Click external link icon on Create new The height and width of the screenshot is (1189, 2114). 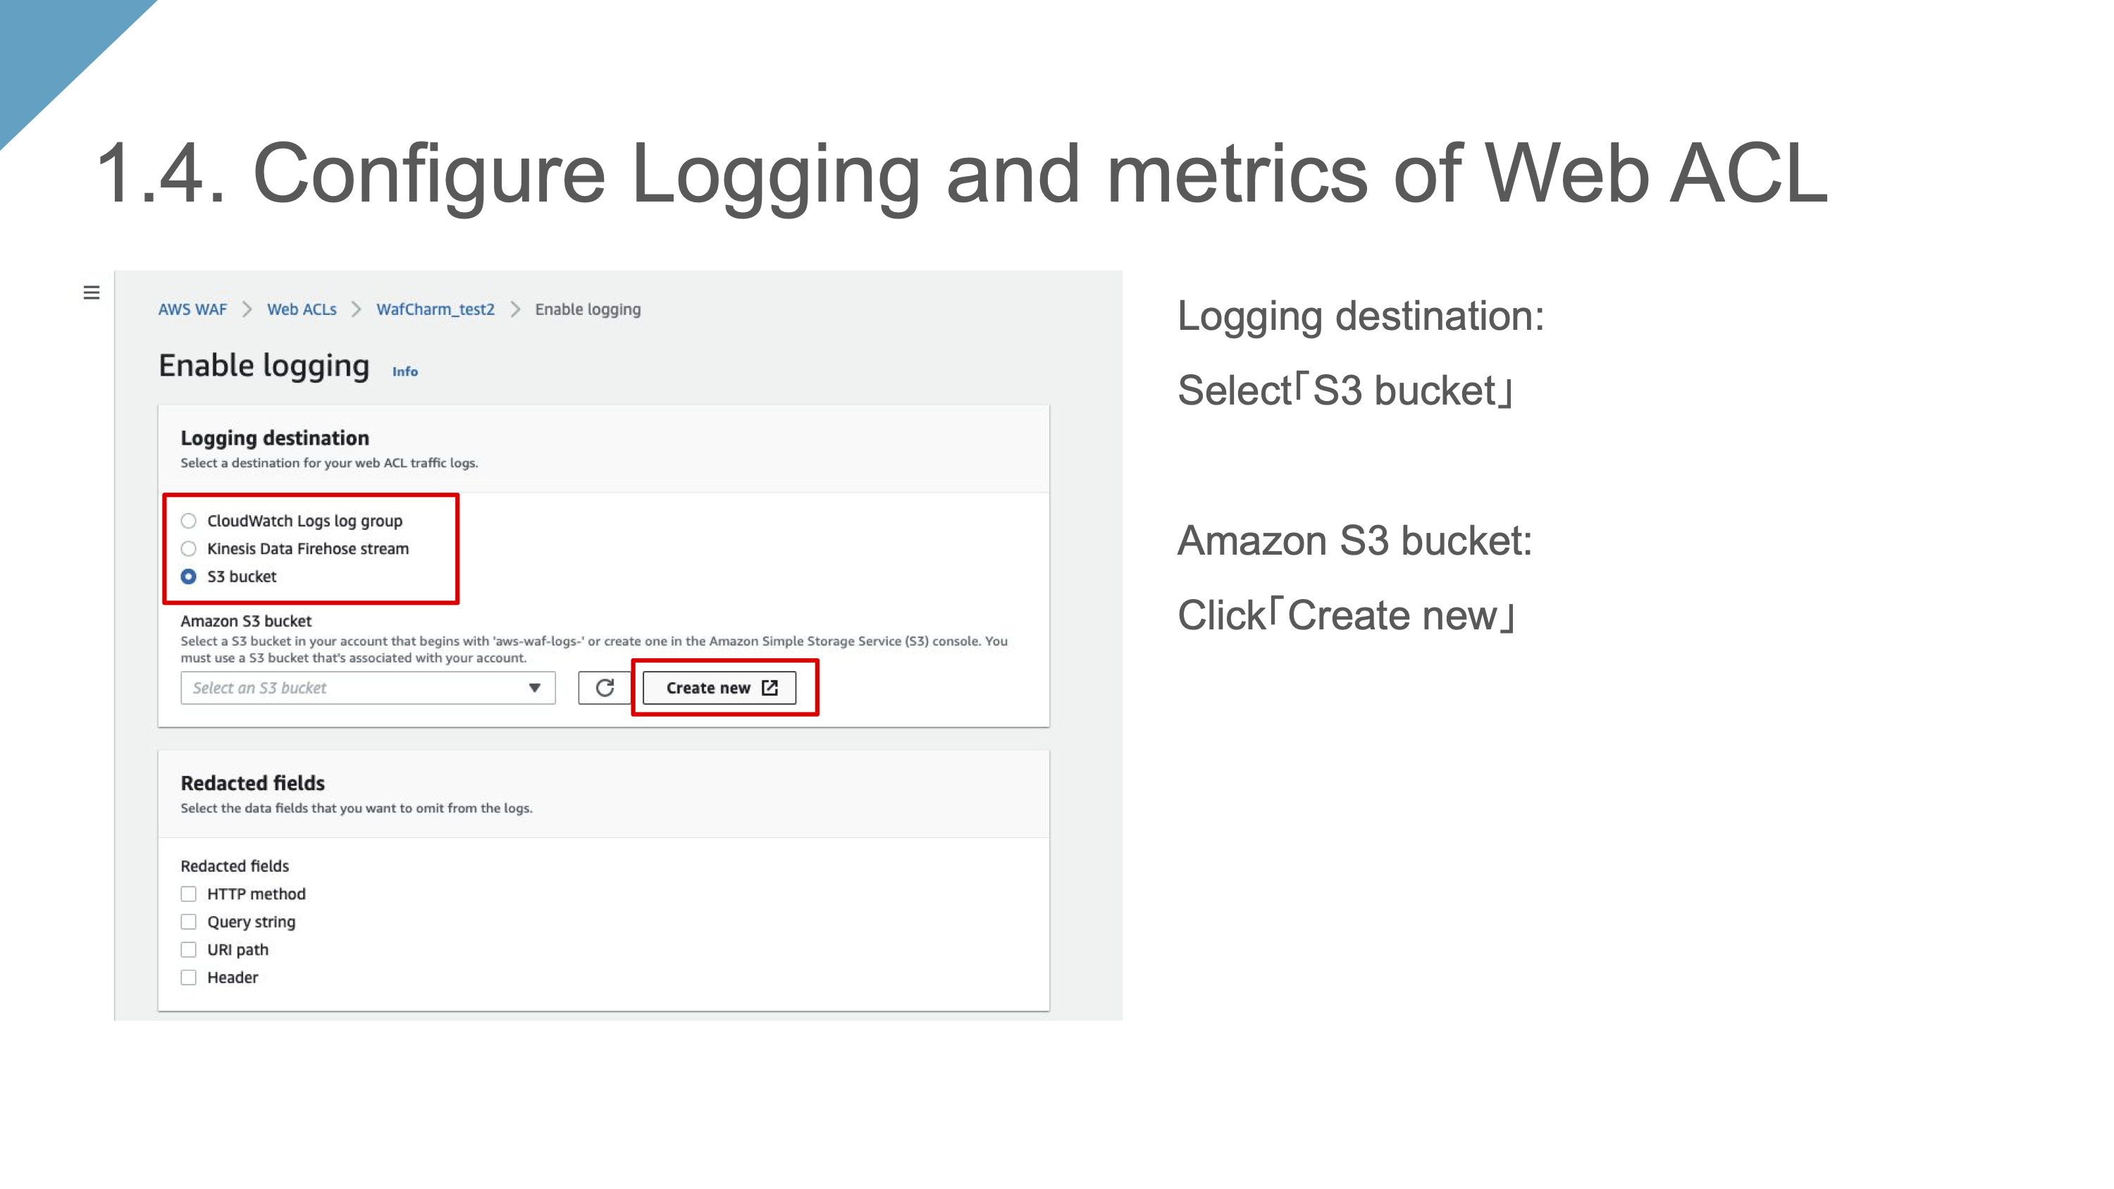(769, 688)
